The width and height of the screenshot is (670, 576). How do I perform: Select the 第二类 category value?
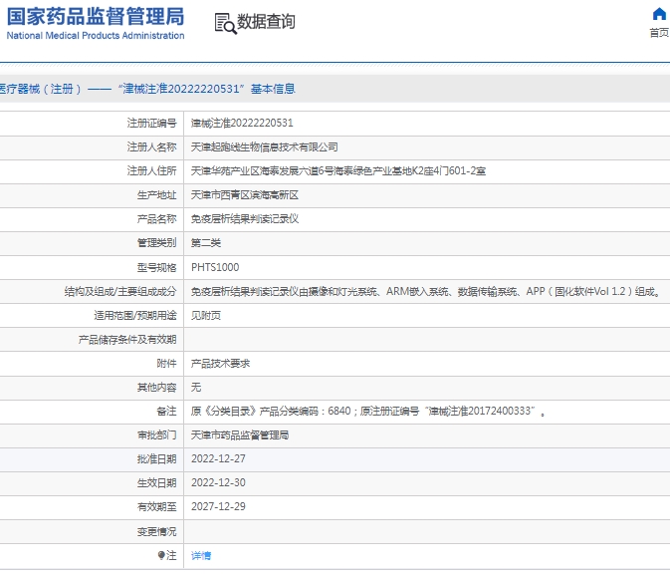205,243
